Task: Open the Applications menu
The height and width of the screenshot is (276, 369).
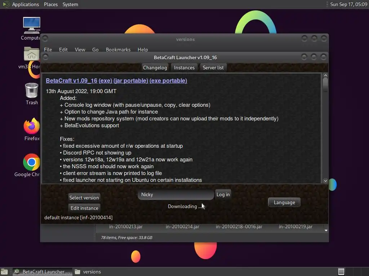Action: click(26, 4)
